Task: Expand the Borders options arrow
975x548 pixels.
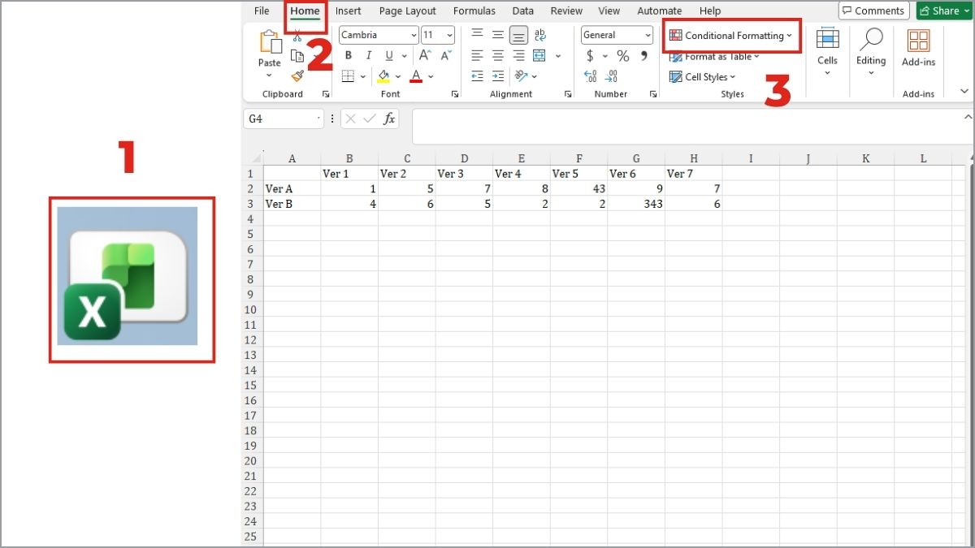Action: point(362,76)
